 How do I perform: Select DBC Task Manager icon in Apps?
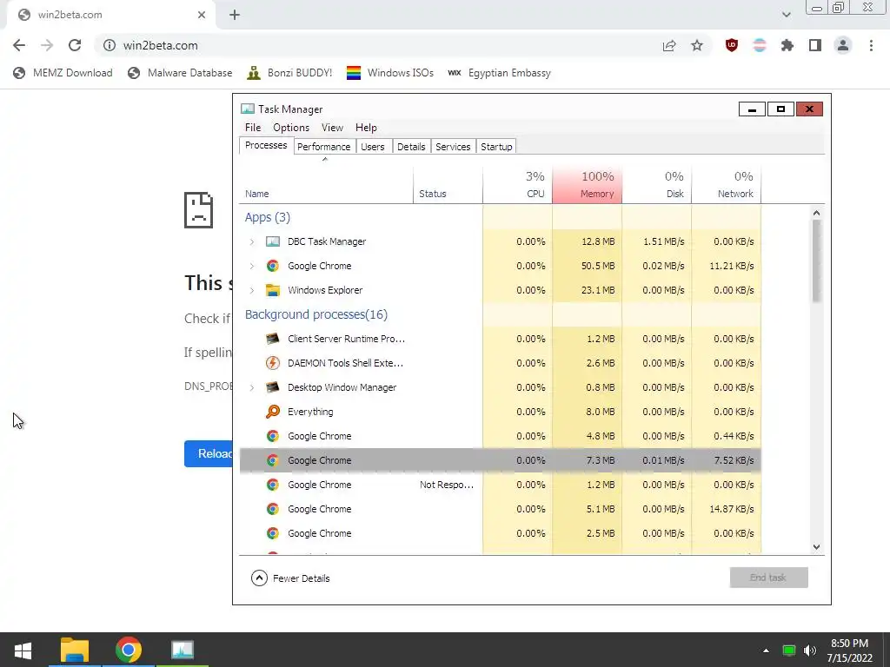[273, 241]
